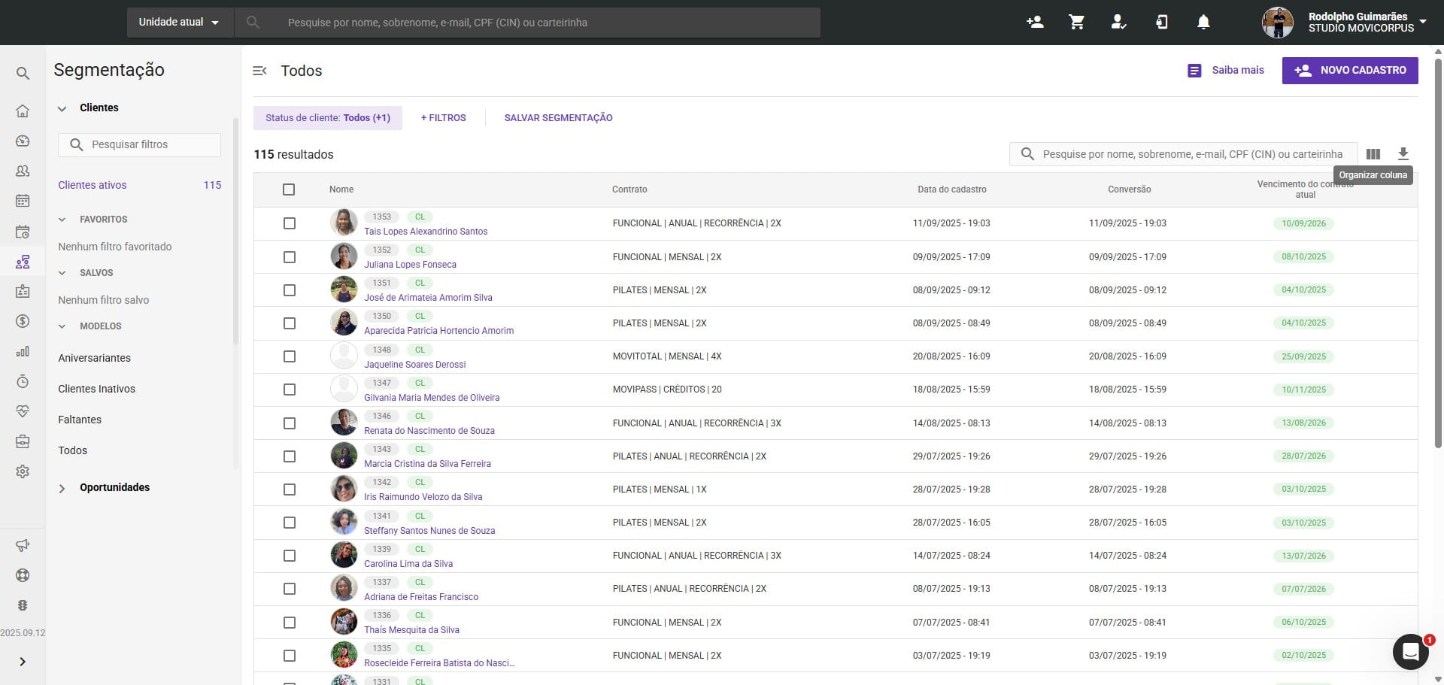Sort by the Data do cadastro column header
1444x685 pixels.
[x=952, y=189]
